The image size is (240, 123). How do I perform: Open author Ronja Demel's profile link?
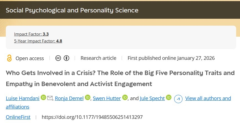[69, 98]
